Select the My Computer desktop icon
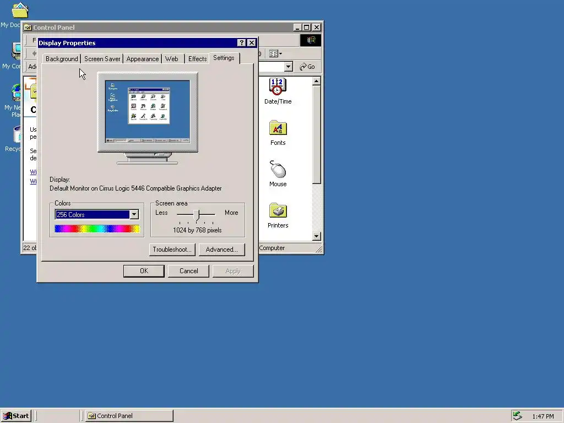Viewport: 564px width, 423px height. click(x=16, y=51)
